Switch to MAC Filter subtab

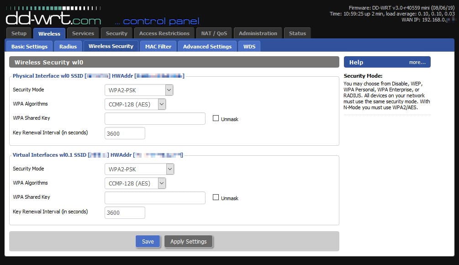[x=158, y=46]
